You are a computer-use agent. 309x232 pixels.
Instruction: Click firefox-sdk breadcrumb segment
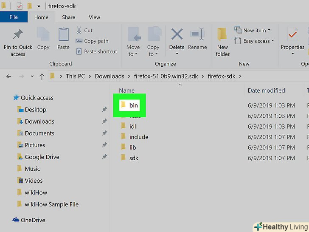click(222, 76)
